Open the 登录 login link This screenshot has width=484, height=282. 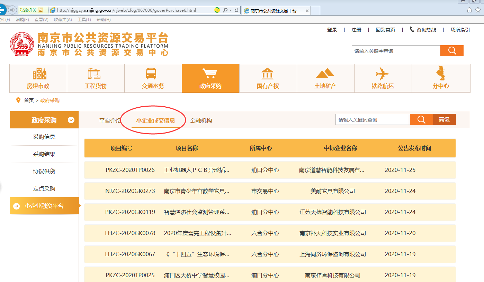tap(332, 30)
